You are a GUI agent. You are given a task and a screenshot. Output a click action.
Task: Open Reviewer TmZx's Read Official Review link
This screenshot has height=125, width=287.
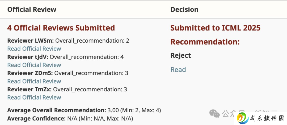(34, 97)
